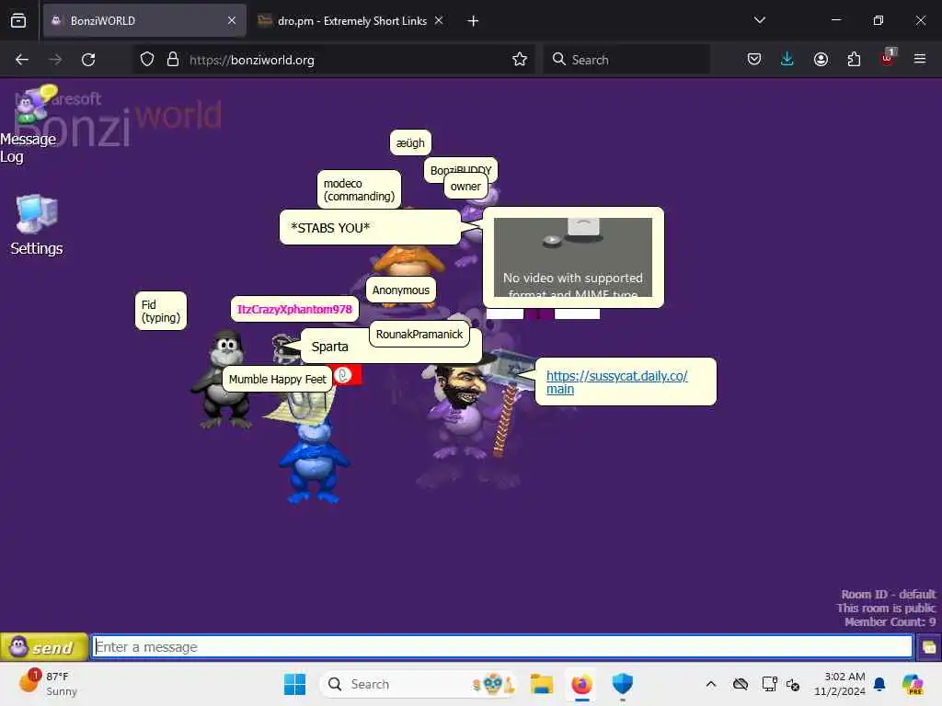This screenshot has height=706, width=942.
Task: Click the icon right of message box
Action: (x=929, y=647)
